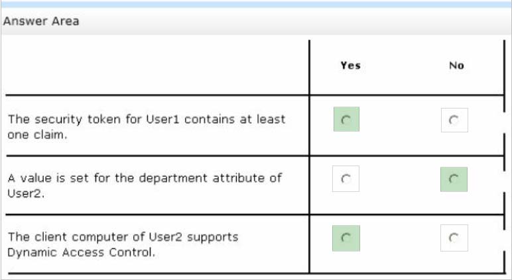Click the department attribute statement text

(x=145, y=186)
